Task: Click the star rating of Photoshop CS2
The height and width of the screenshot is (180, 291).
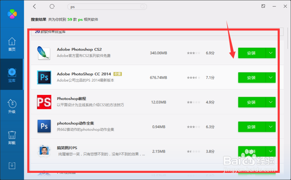Action: point(194,53)
